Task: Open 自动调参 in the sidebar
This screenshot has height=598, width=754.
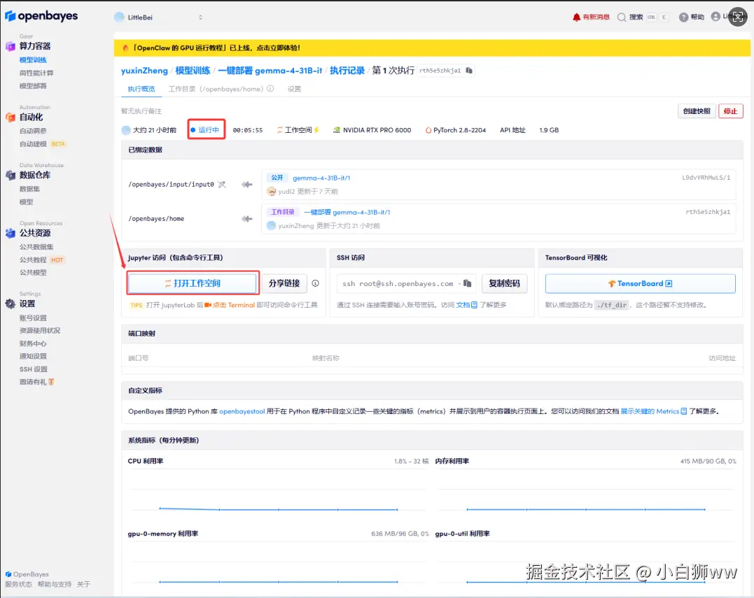Action: (x=33, y=131)
